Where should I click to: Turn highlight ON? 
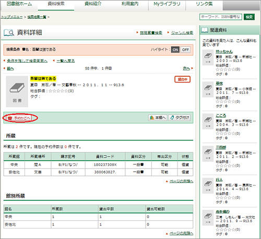[x=175, y=50]
